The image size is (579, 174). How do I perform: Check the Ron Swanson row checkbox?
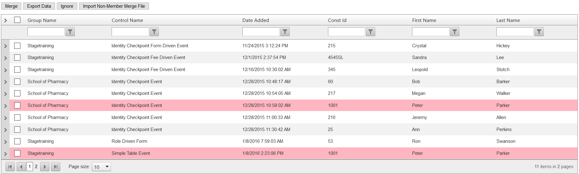coord(17,141)
